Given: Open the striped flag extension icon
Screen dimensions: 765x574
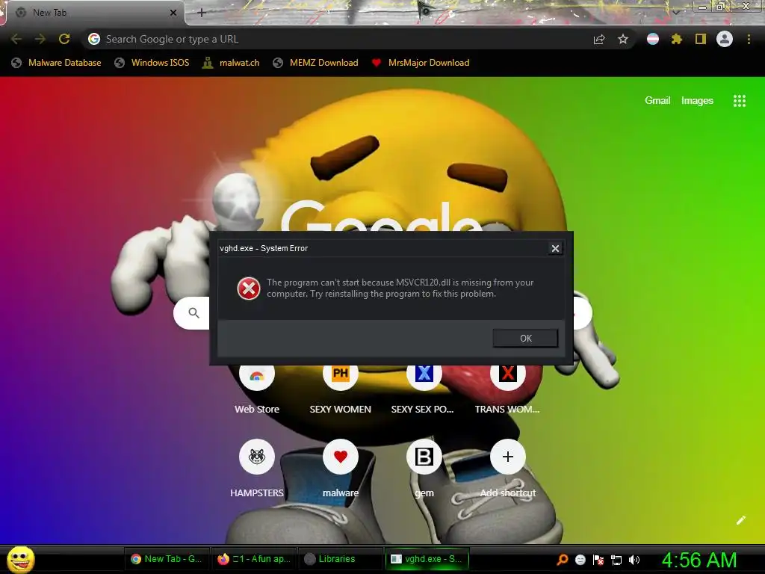Looking at the screenshot, I should pyautogui.click(x=653, y=39).
